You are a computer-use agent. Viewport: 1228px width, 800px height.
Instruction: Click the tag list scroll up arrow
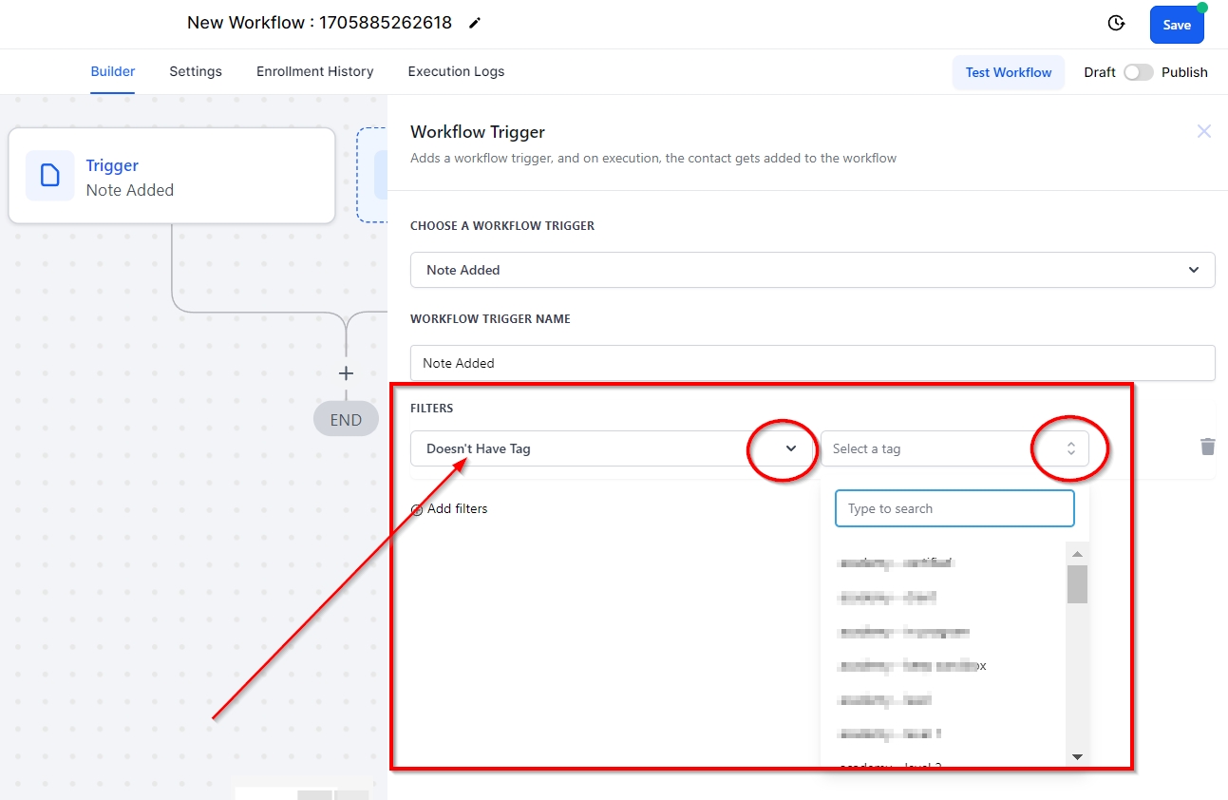pyautogui.click(x=1077, y=554)
